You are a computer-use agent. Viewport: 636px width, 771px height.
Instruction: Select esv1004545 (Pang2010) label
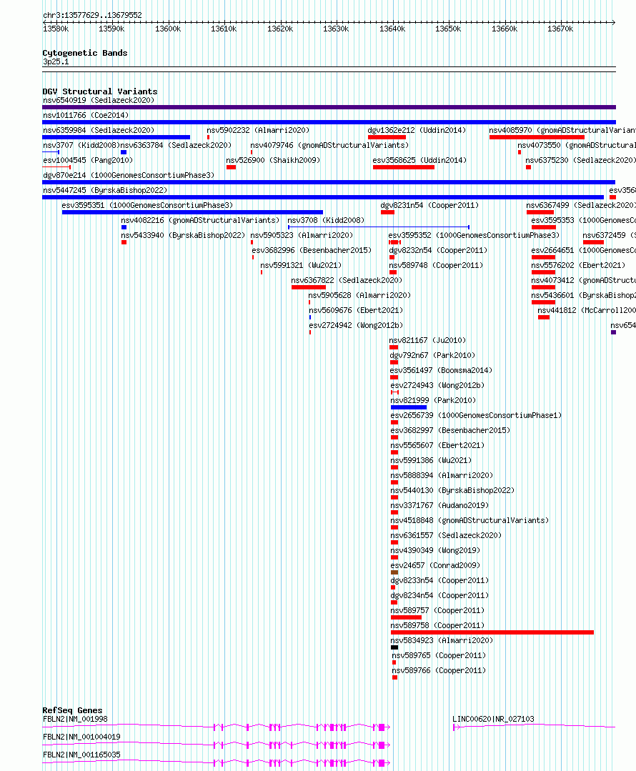[88, 160]
